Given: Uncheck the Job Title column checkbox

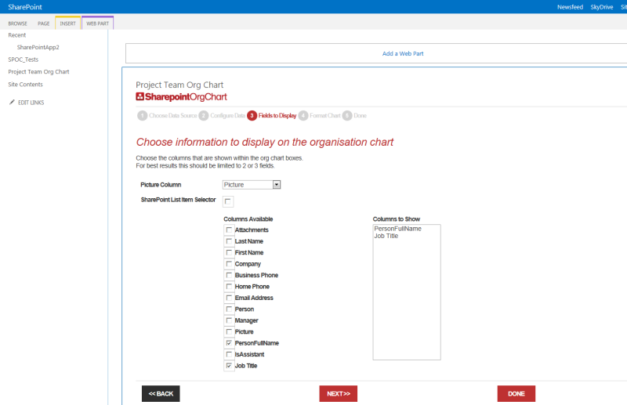Looking at the screenshot, I should pos(229,365).
